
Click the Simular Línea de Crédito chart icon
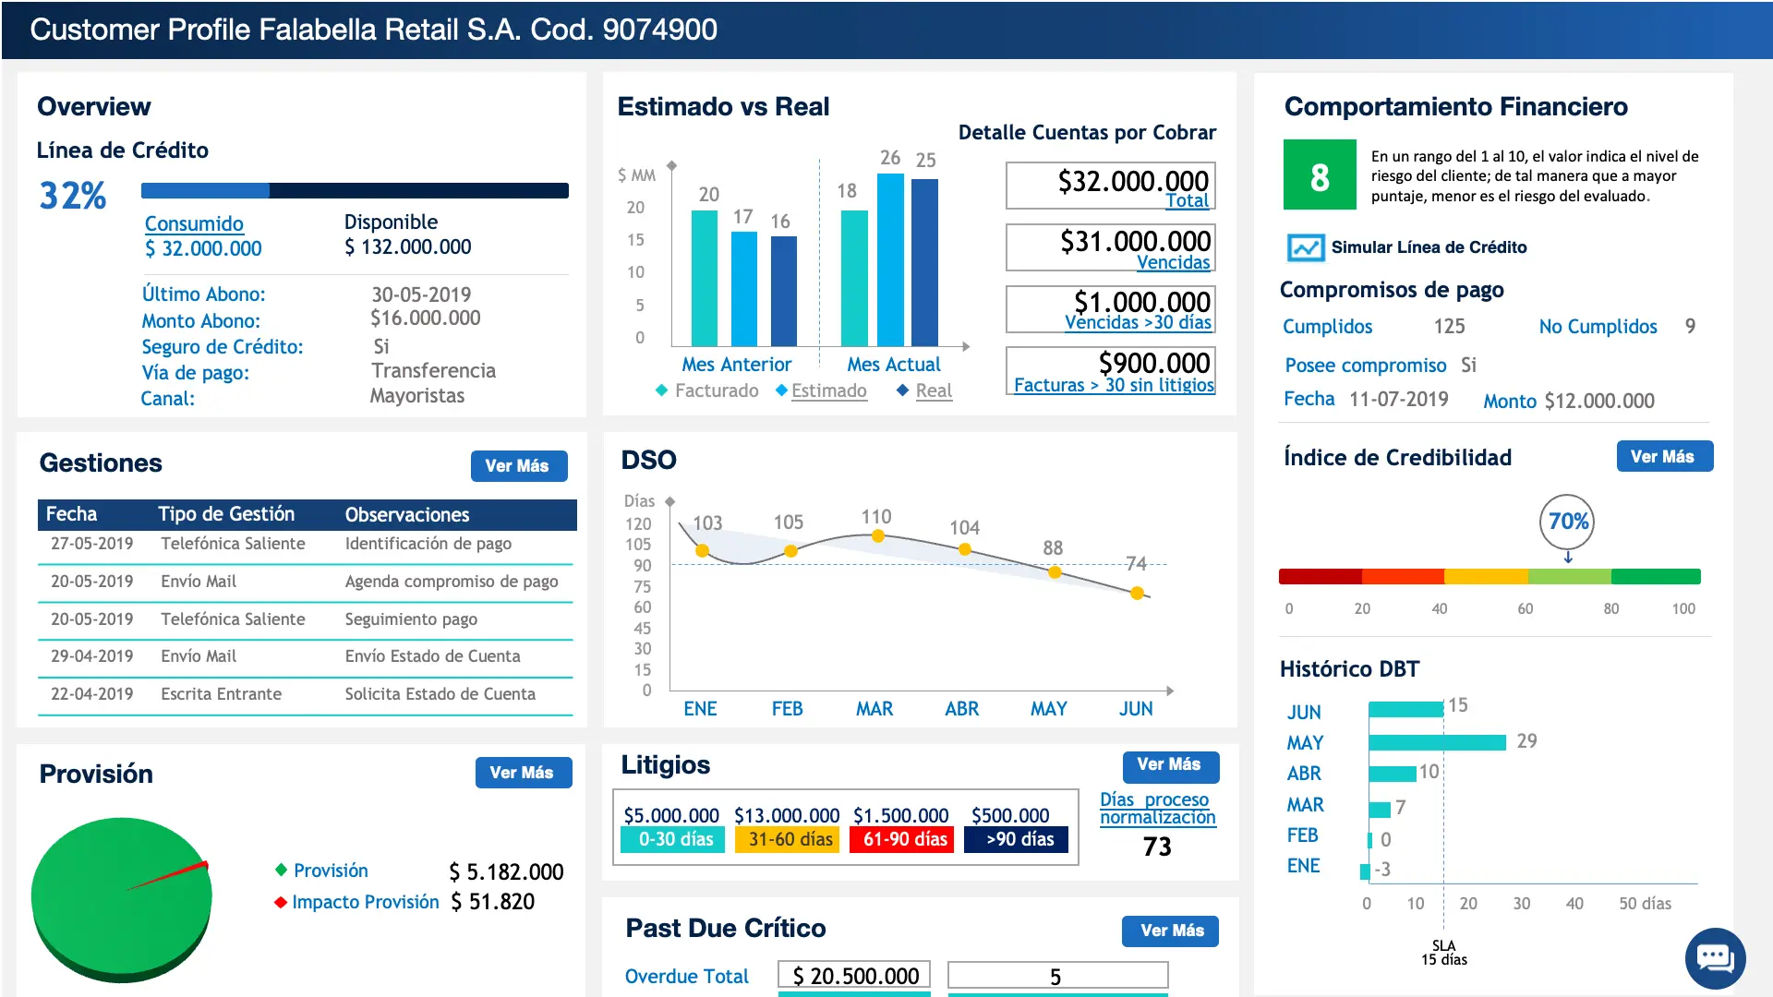point(1305,247)
